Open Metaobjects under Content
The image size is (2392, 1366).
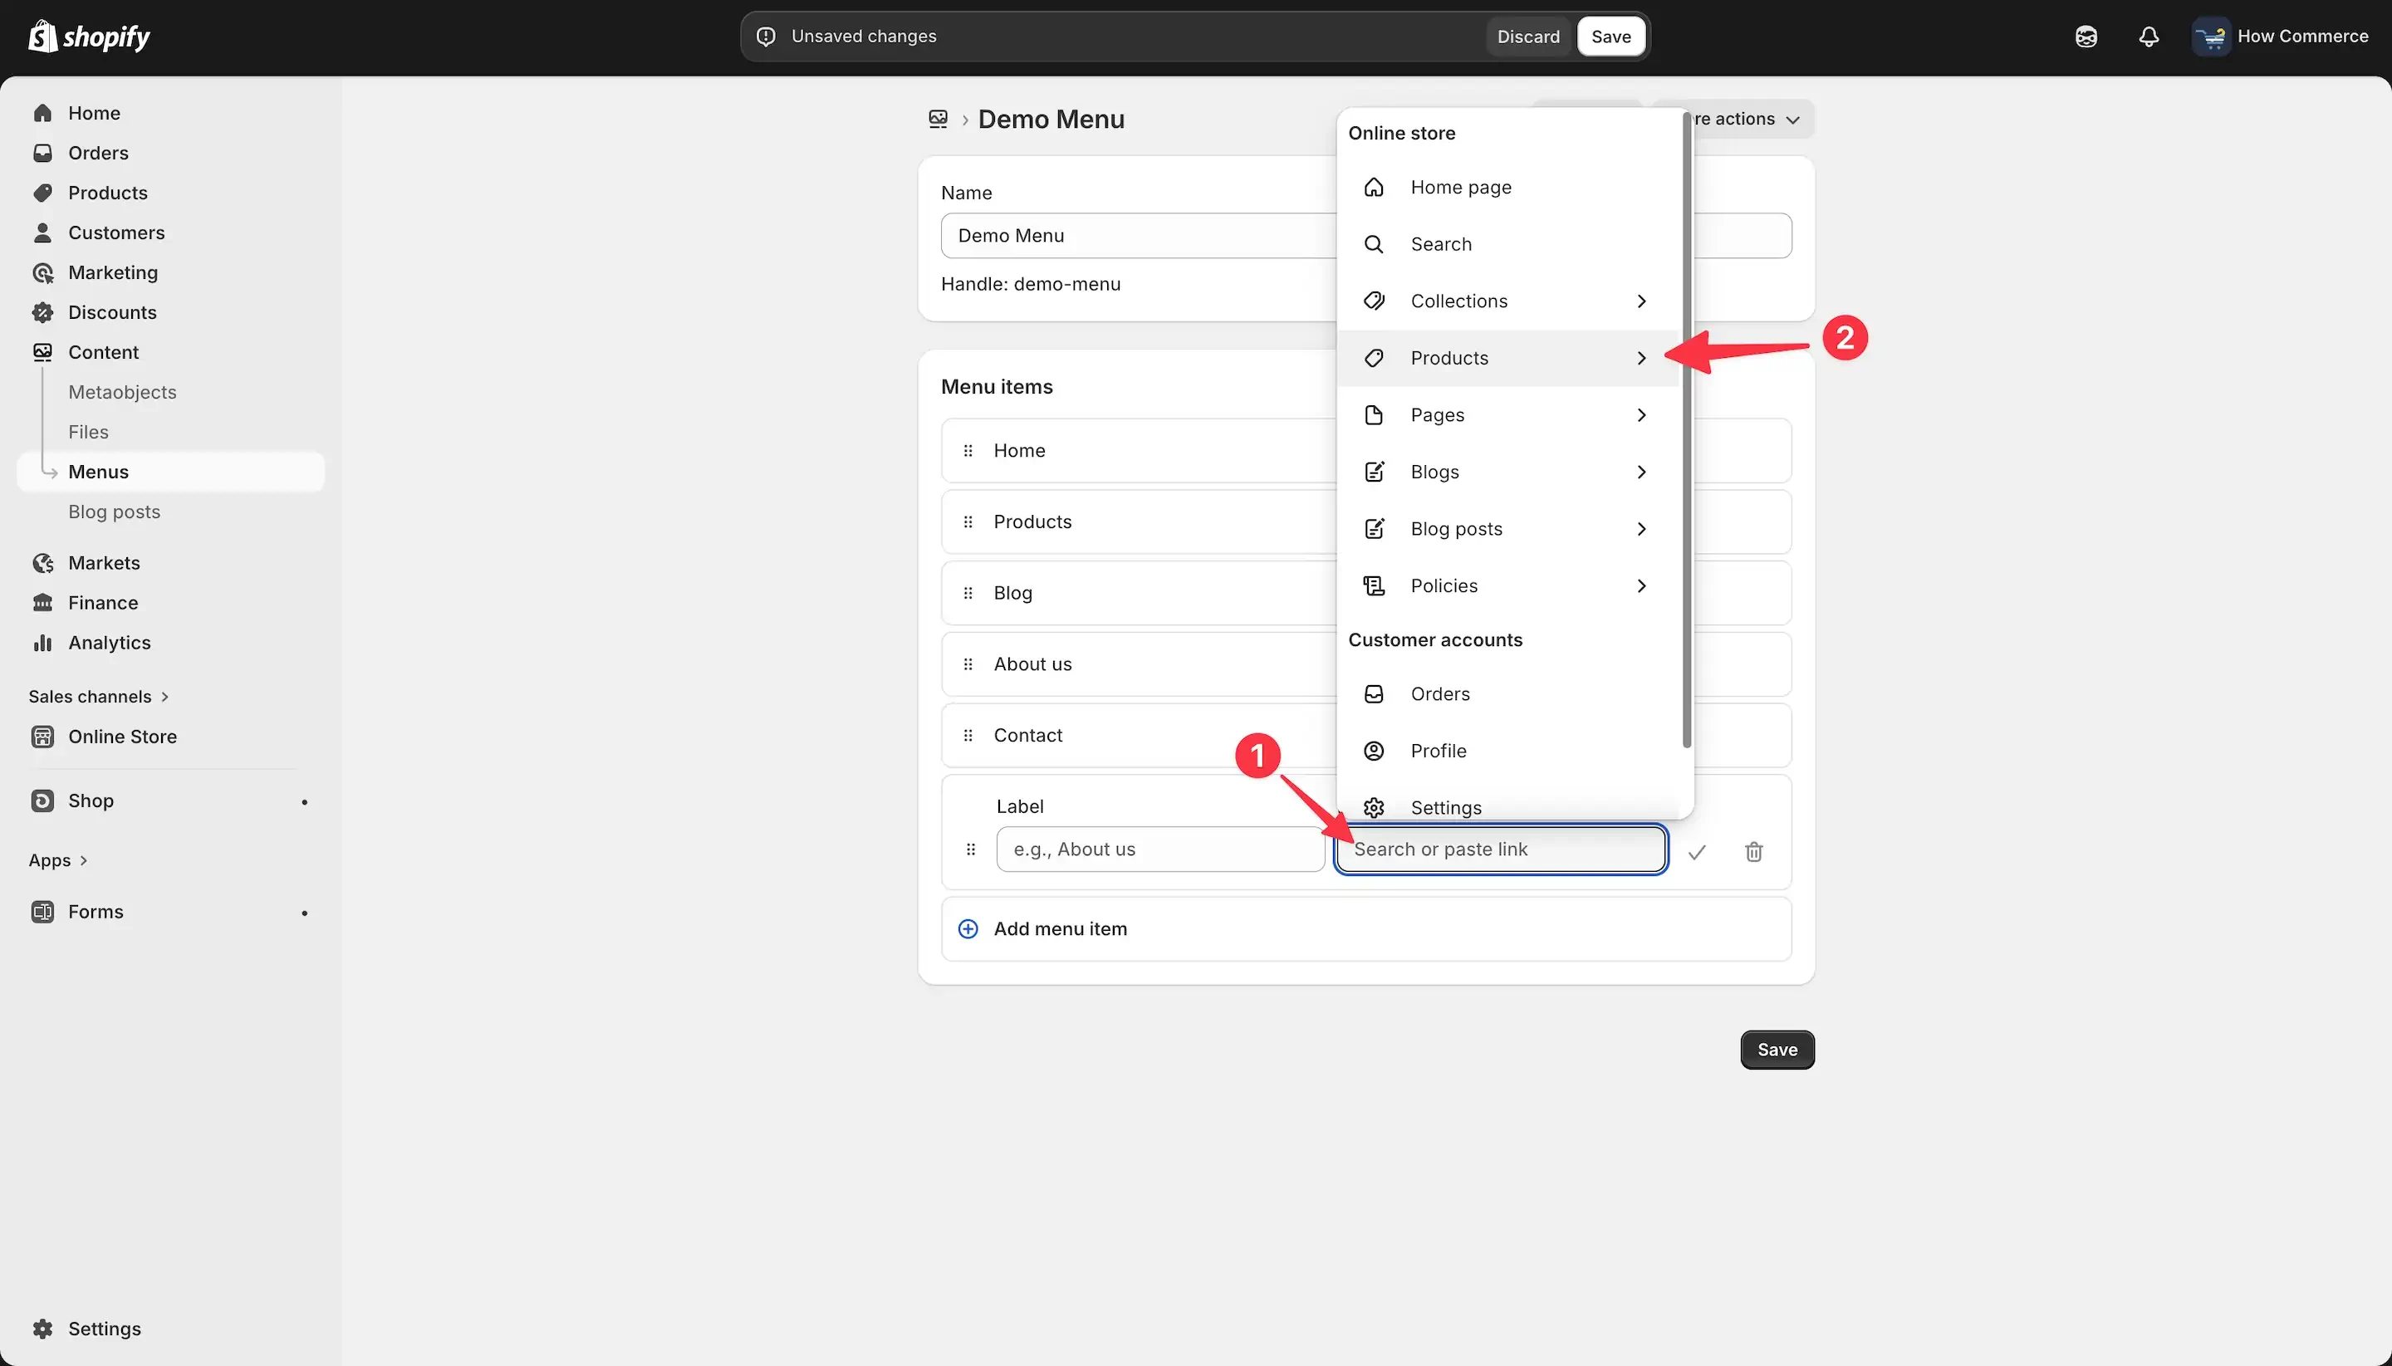point(122,392)
